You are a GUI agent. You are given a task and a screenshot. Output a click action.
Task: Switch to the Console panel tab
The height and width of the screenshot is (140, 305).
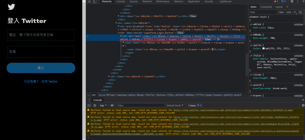click(x=121, y=1)
